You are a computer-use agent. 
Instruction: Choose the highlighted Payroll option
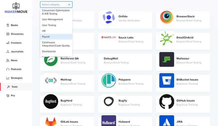pyautogui.click(x=56, y=37)
